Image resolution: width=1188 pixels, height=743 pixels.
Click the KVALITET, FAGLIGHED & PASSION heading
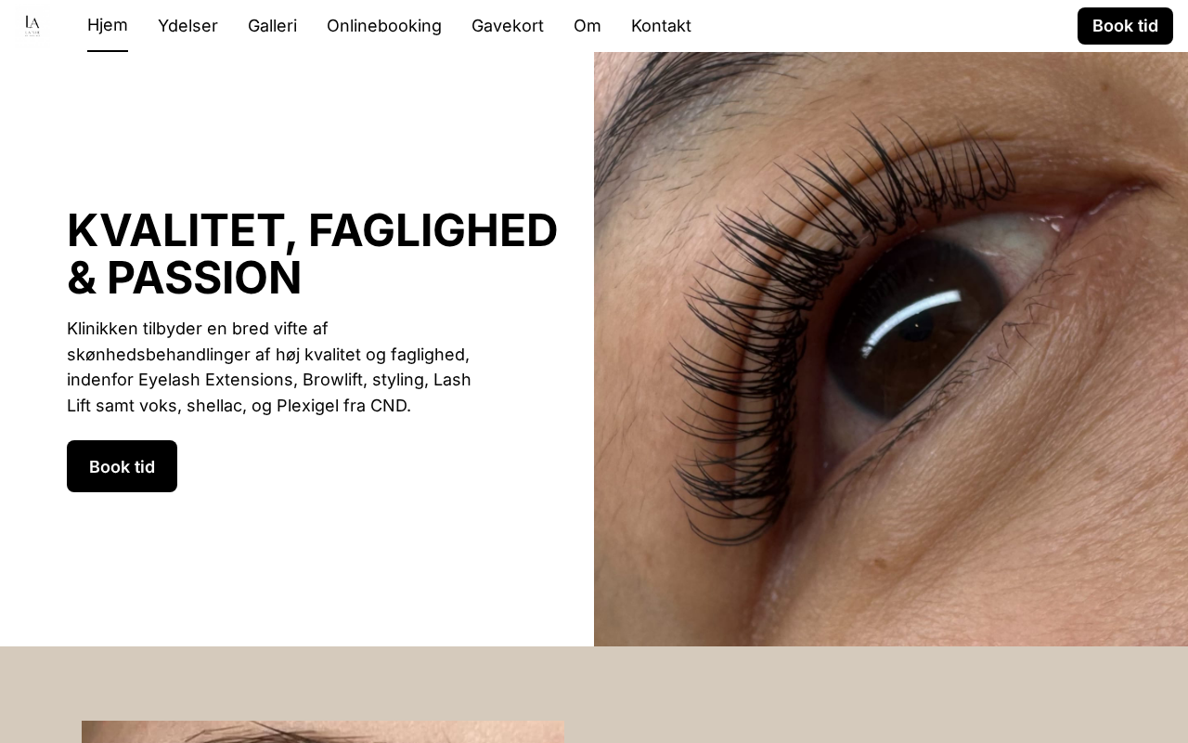(x=313, y=254)
